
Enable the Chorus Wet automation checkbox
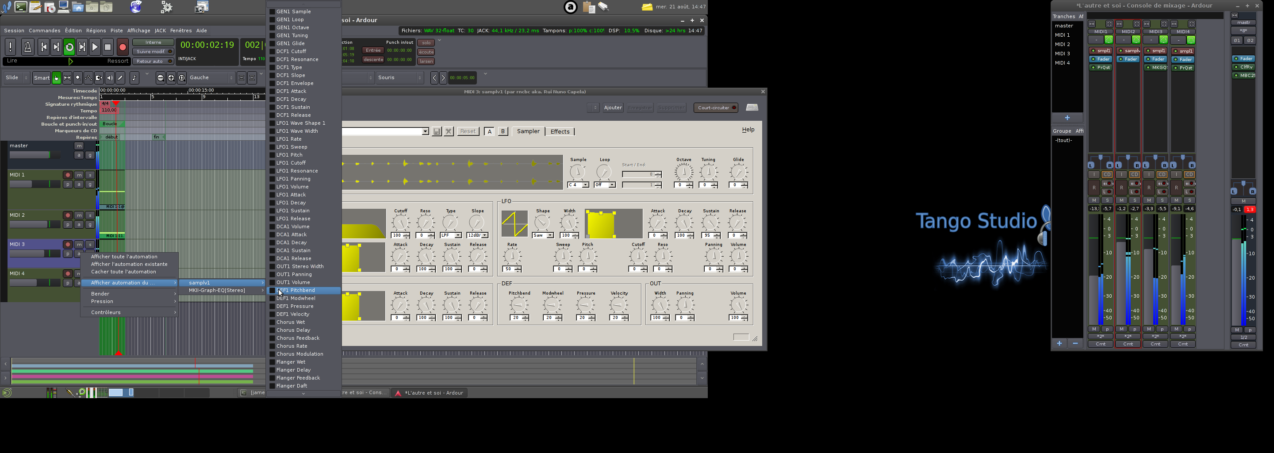272,322
